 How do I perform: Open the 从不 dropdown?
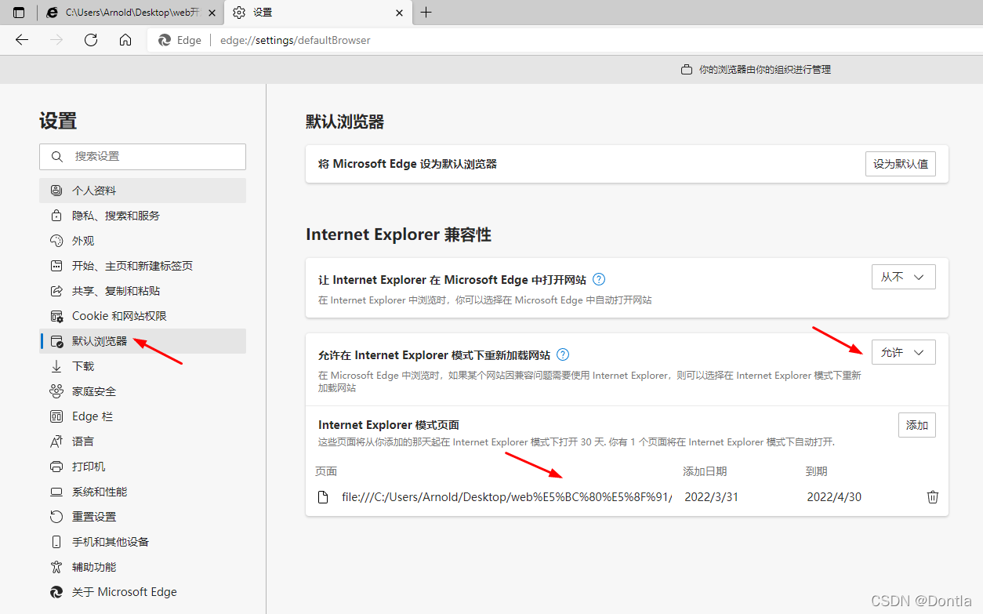[904, 277]
